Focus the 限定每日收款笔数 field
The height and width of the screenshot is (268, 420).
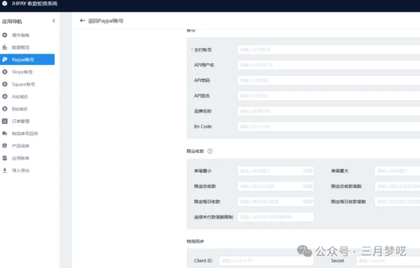coord(397,202)
